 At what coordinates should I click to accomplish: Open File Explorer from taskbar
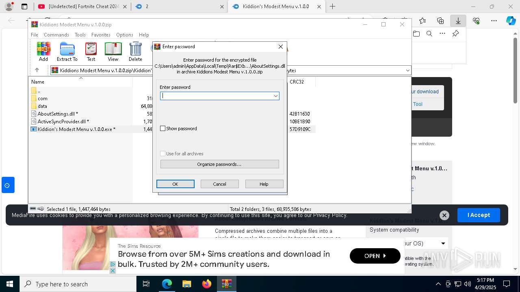click(186, 284)
